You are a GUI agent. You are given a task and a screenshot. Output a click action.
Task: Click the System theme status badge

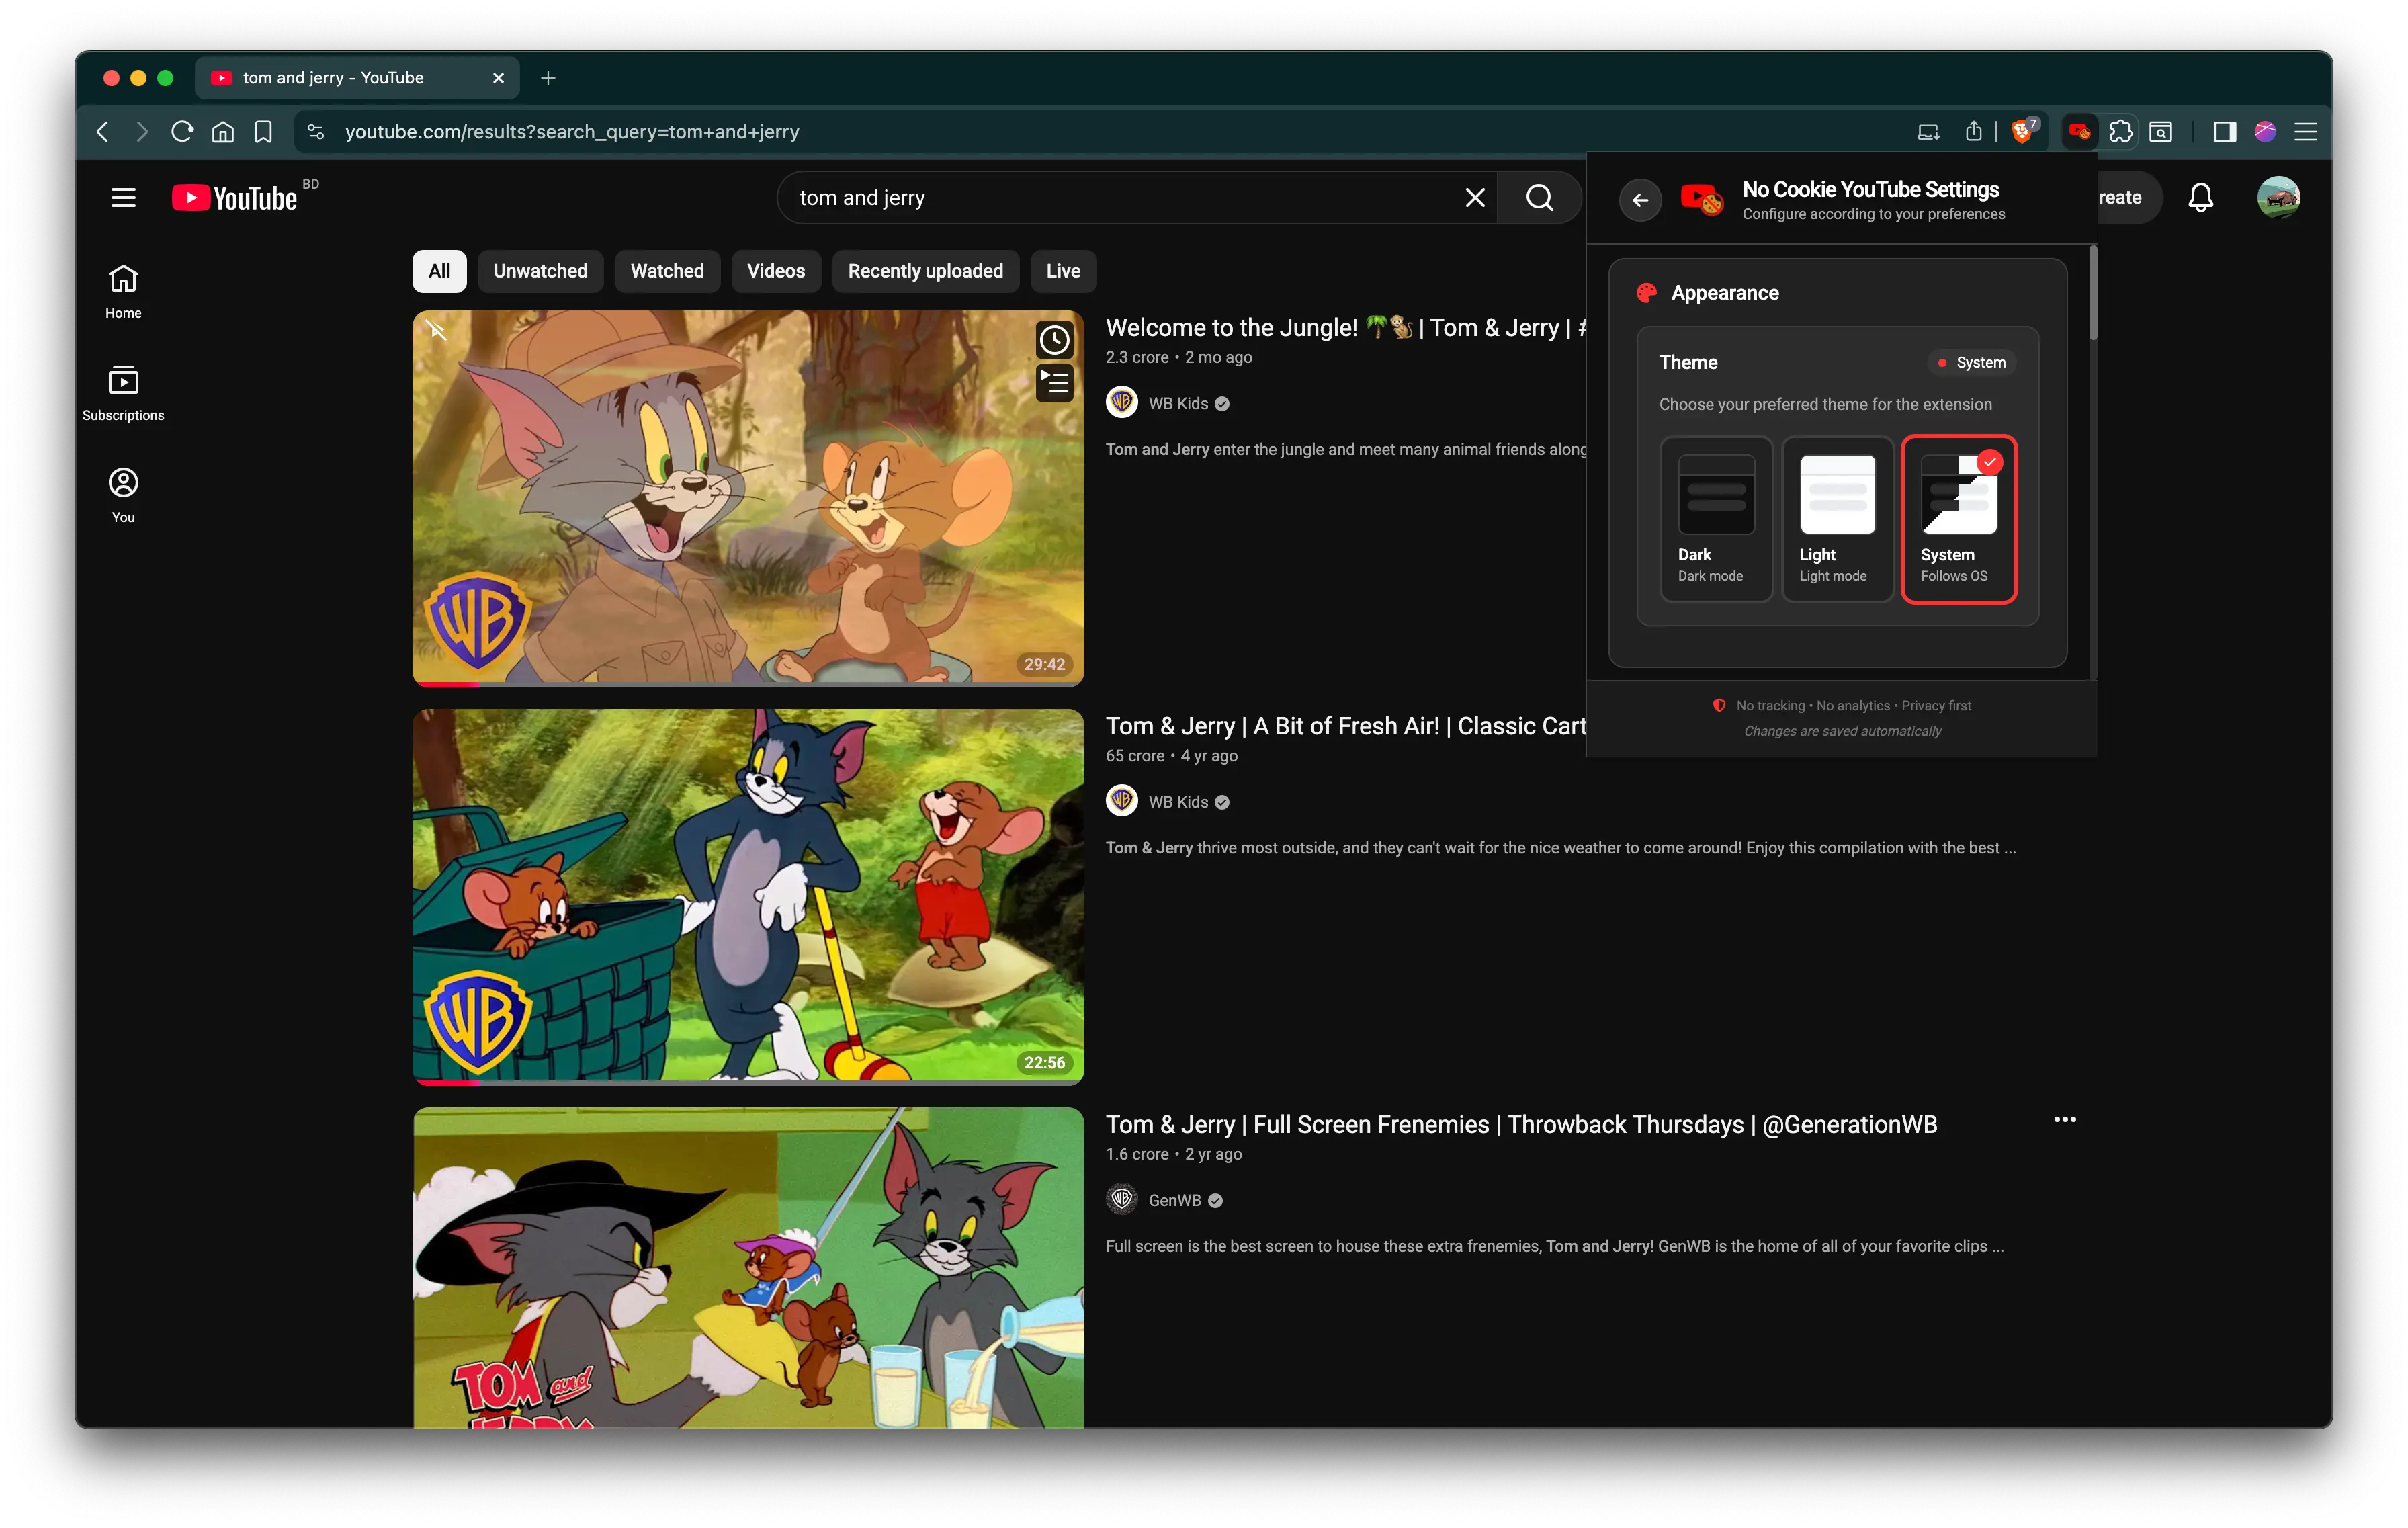[x=1972, y=362]
